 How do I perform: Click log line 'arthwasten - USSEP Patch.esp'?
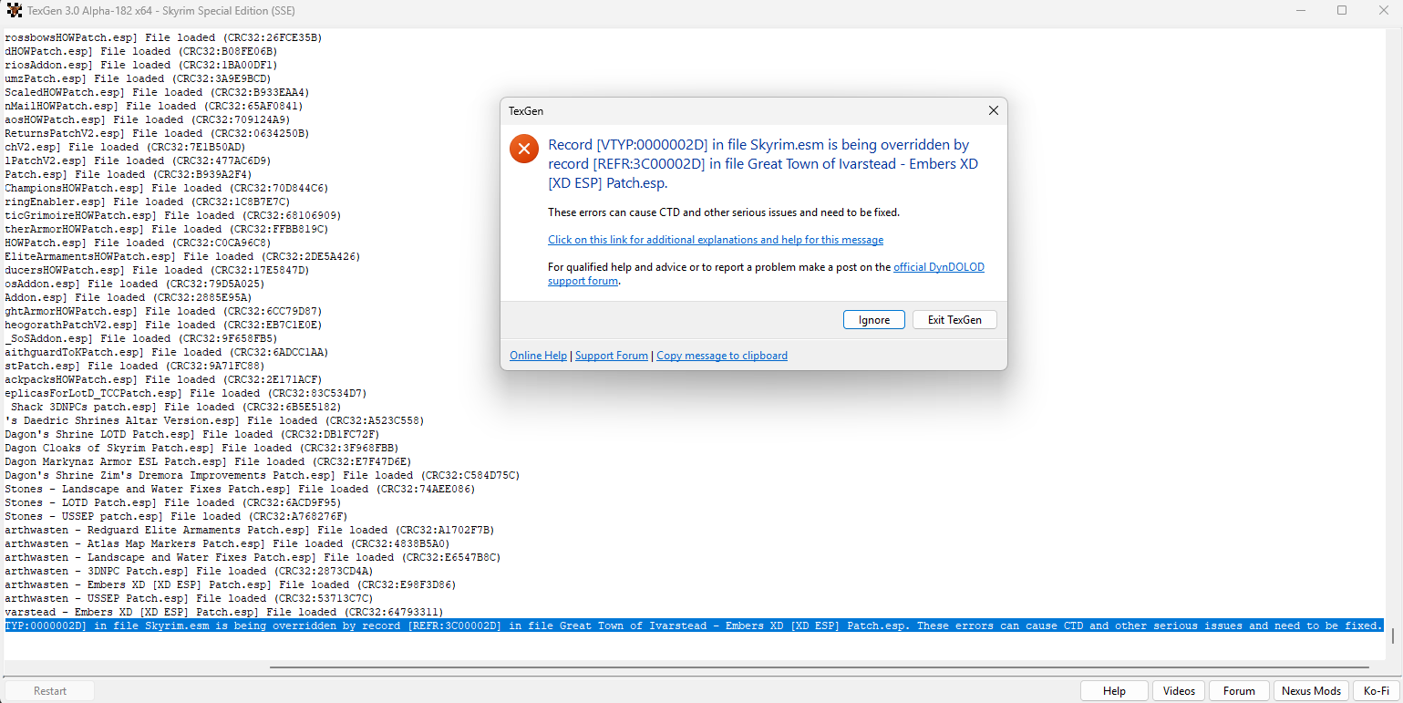pyautogui.click(x=189, y=598)
